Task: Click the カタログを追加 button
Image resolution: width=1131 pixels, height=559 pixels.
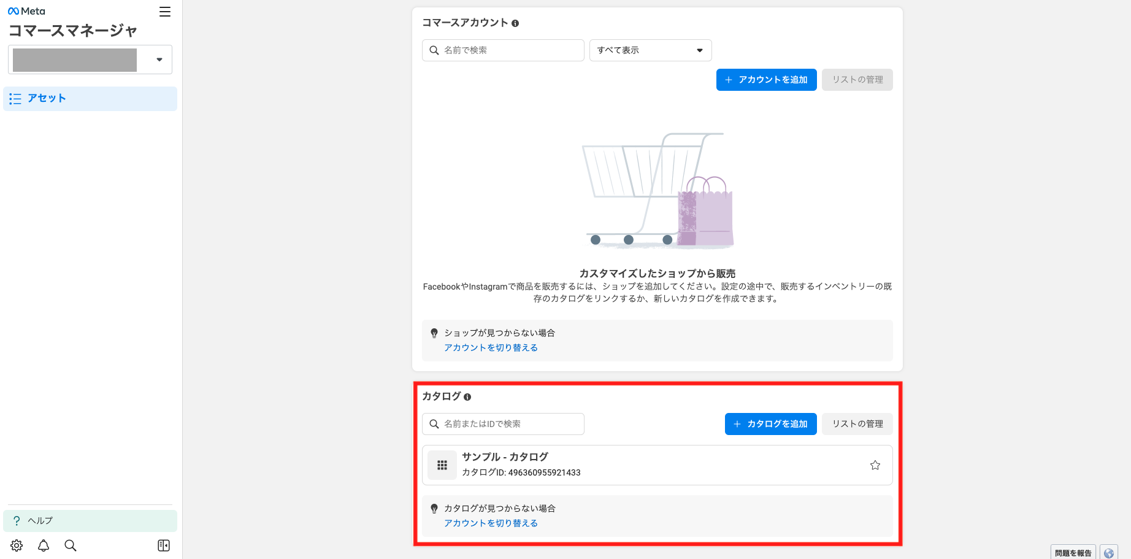Action: 770,424
